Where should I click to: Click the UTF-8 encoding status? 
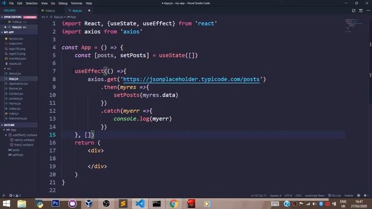[288, 196]
